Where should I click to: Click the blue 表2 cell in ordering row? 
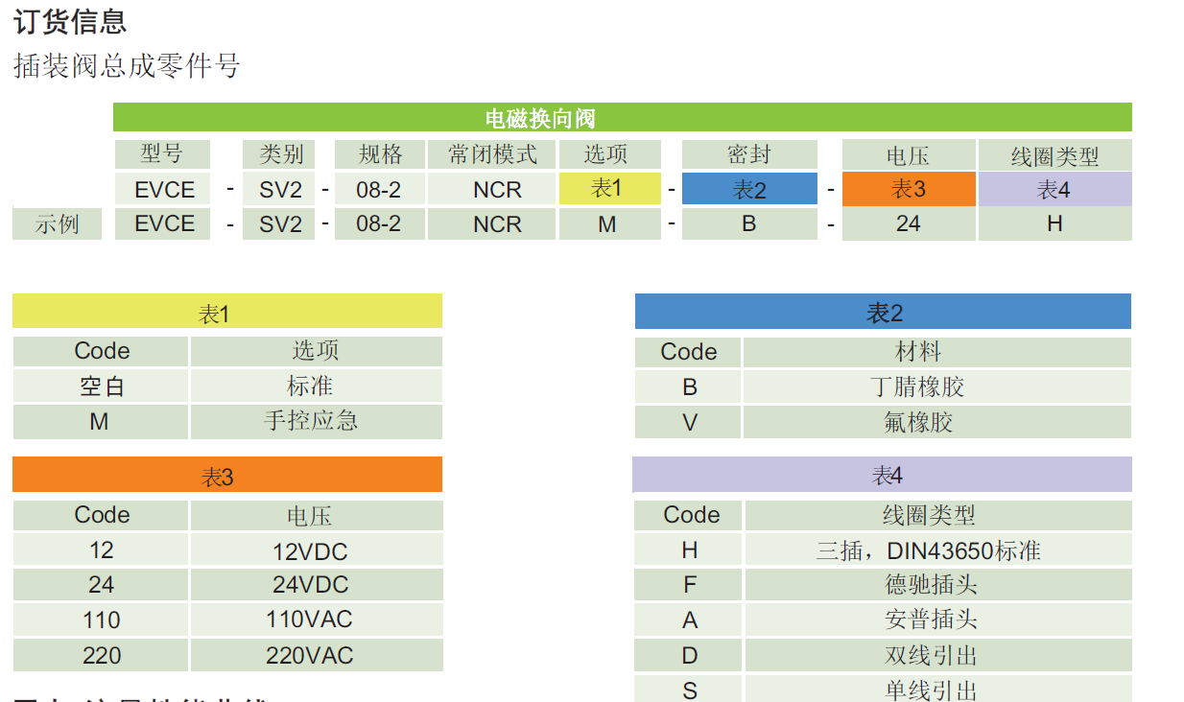[x=748, y=190]
